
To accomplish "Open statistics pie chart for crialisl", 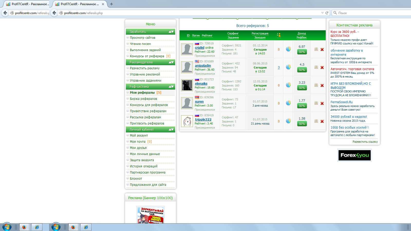I will [288, 49].
